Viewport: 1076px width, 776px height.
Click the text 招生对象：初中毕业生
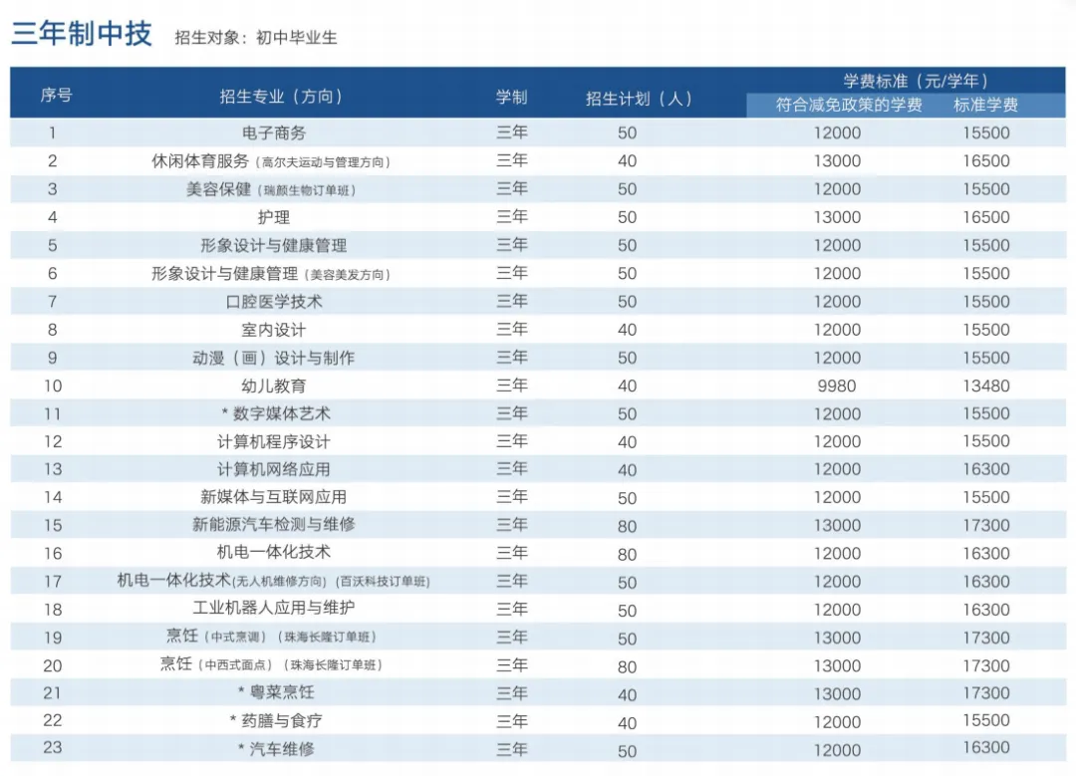tap(256, 38)
